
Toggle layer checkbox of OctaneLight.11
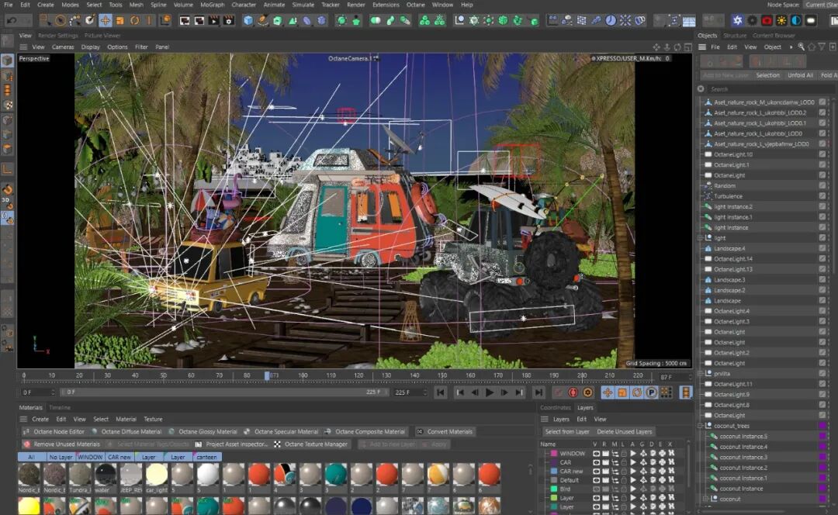[822, 384]
